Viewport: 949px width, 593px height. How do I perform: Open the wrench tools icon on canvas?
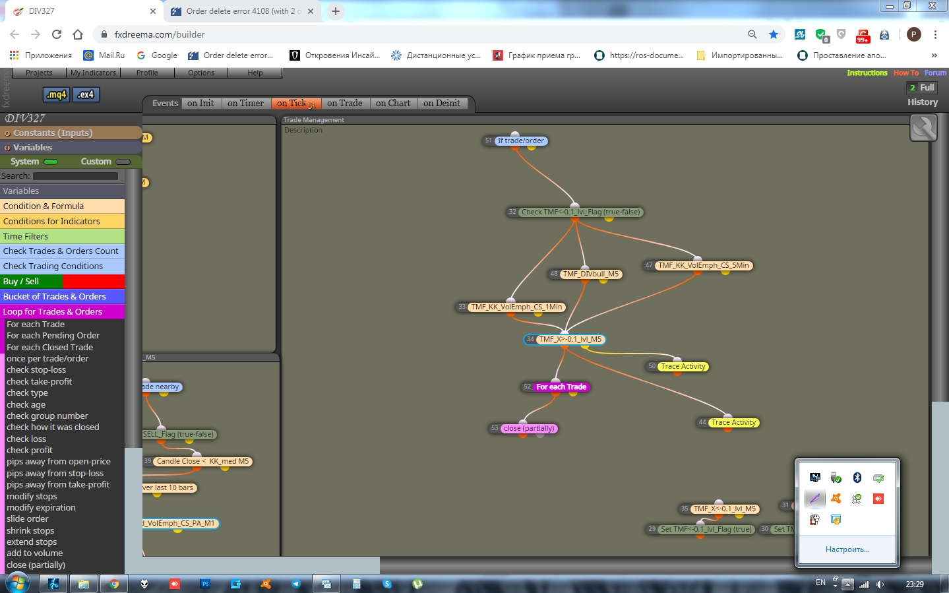923,128
